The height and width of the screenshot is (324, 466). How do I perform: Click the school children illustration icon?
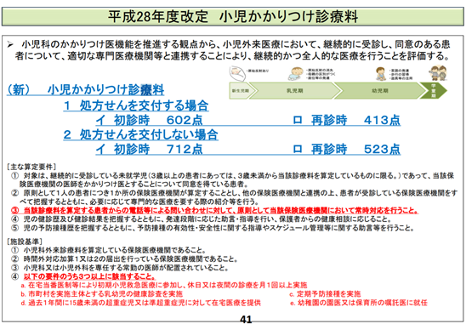[x=438, y=73]
